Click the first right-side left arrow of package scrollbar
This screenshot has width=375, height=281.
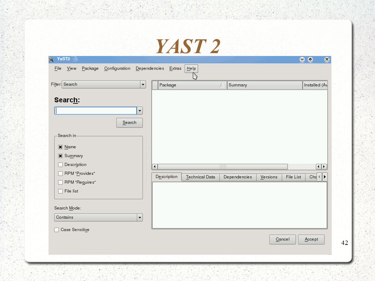tap(318, 167)
